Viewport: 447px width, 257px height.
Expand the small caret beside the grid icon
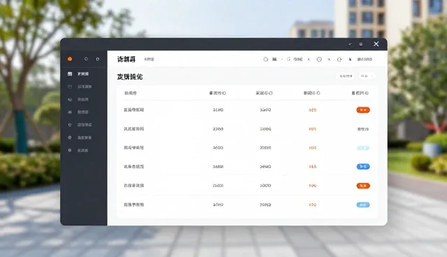(x=282, y=59)
